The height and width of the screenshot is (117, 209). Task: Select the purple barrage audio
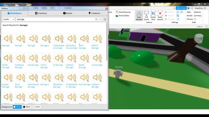tap(8, 77)
